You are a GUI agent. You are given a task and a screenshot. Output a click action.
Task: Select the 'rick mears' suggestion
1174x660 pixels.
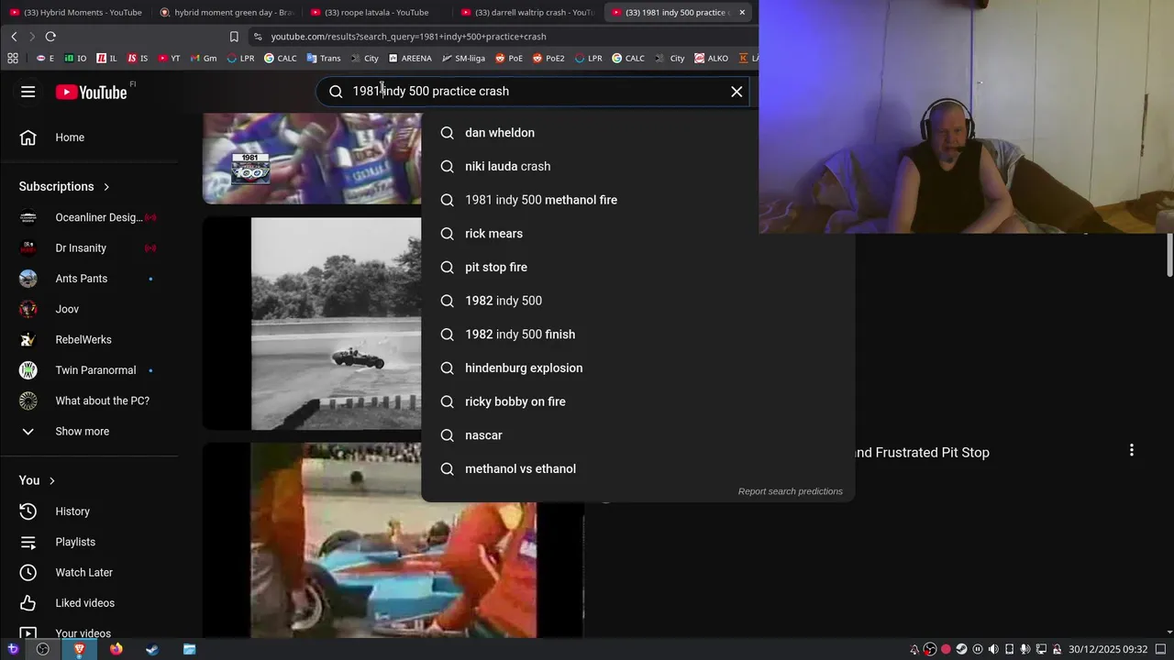point(637,234)
